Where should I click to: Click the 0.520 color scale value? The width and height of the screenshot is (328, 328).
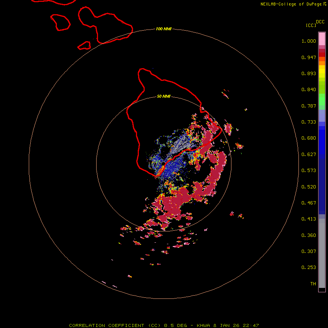pos(309,187)
